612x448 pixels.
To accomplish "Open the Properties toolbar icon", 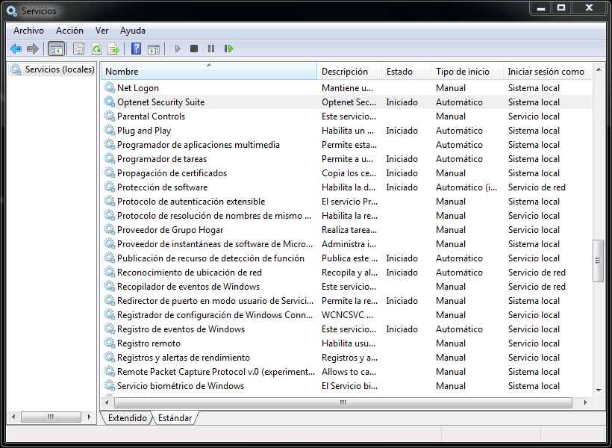I will (78, 49).
